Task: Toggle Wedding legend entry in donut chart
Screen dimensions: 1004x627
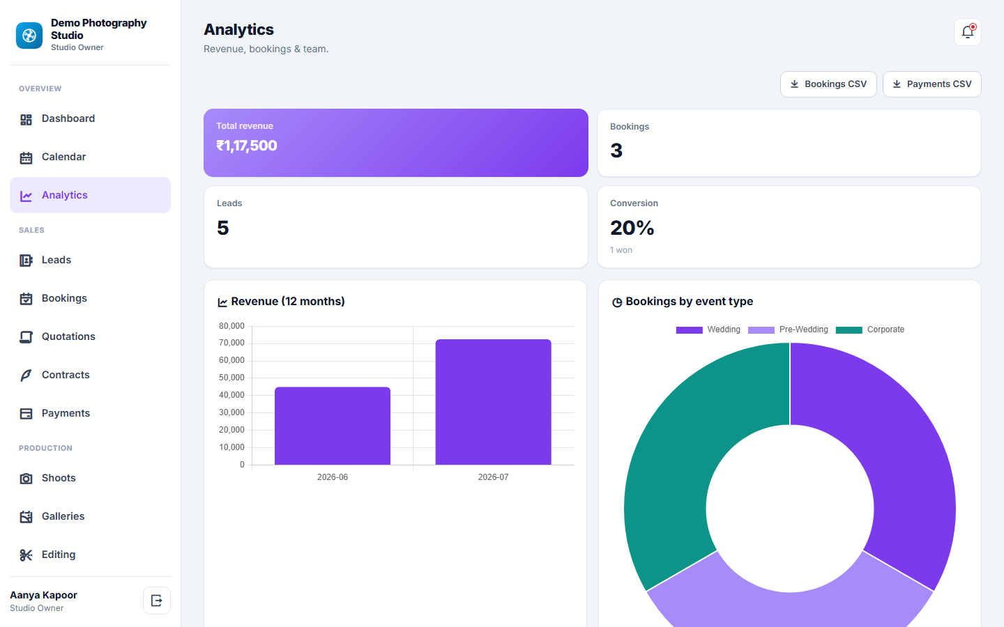Action: [708, 330]
